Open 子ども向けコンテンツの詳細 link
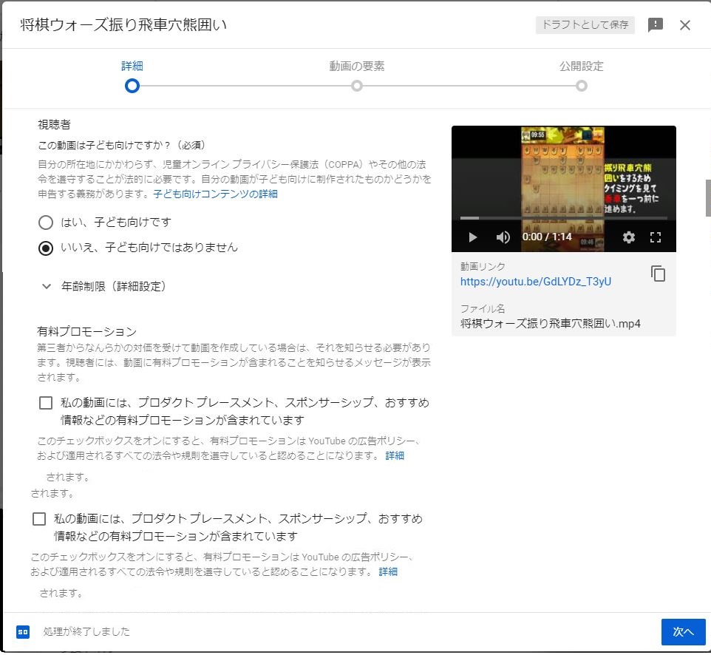The image size is (711, 655). (215, 194)
